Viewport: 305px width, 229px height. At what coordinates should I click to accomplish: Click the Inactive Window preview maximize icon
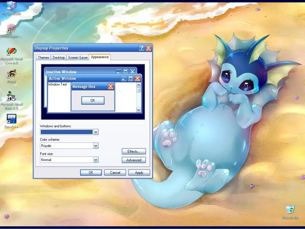click(x=125, y=71)
